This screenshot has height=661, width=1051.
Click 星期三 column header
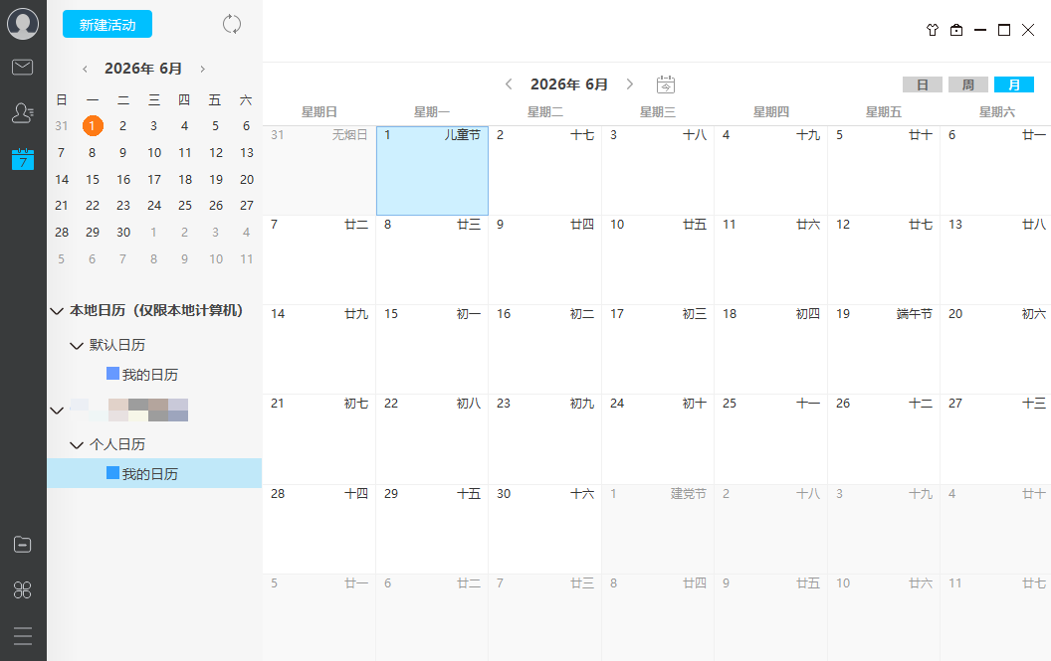[x=658, y=112]
